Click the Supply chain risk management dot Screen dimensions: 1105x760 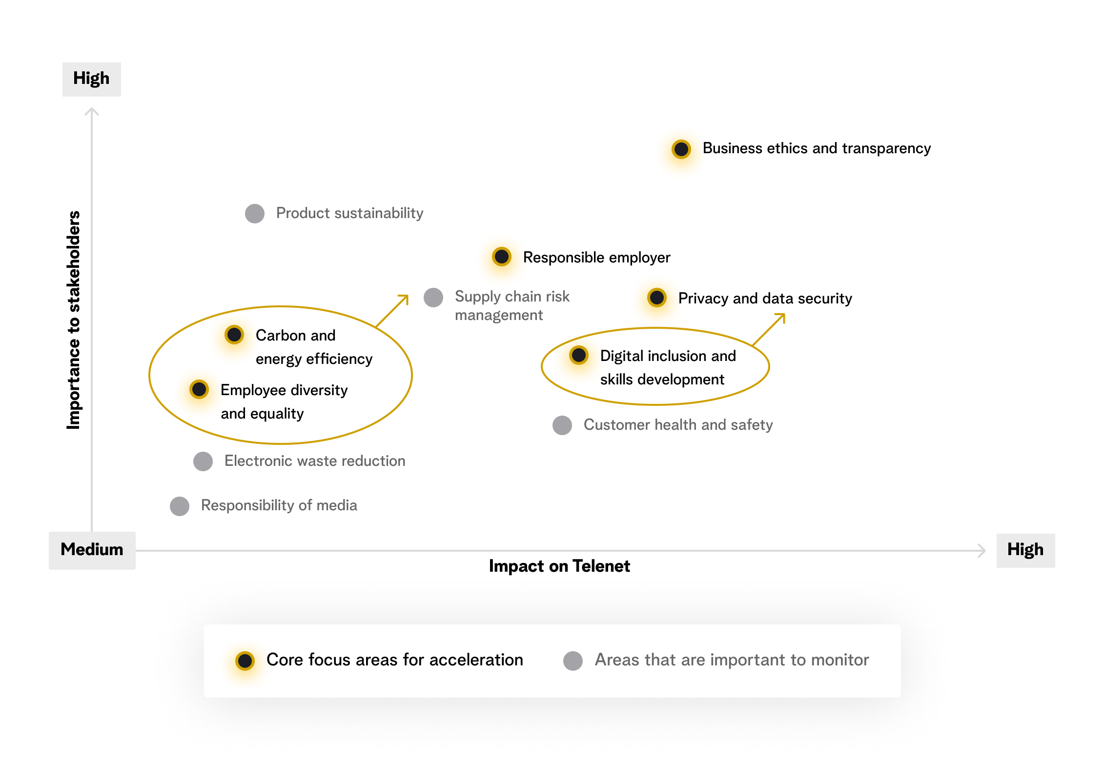coord(433,297)
